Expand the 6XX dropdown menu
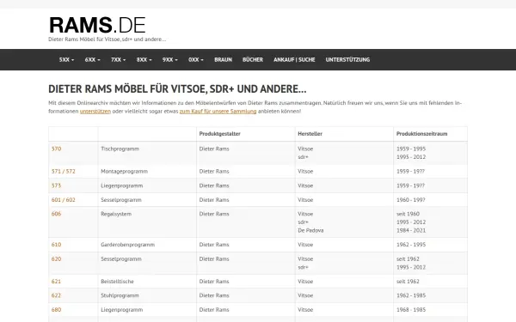This screenshot has height=322, width=516. 93,60
